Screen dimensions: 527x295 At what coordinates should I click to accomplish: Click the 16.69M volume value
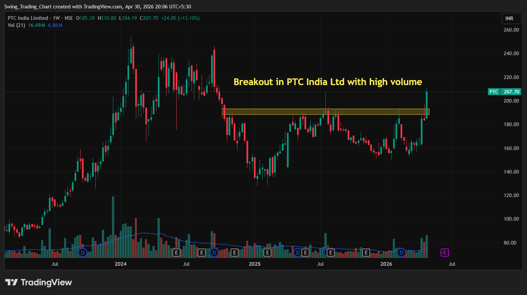36,25
